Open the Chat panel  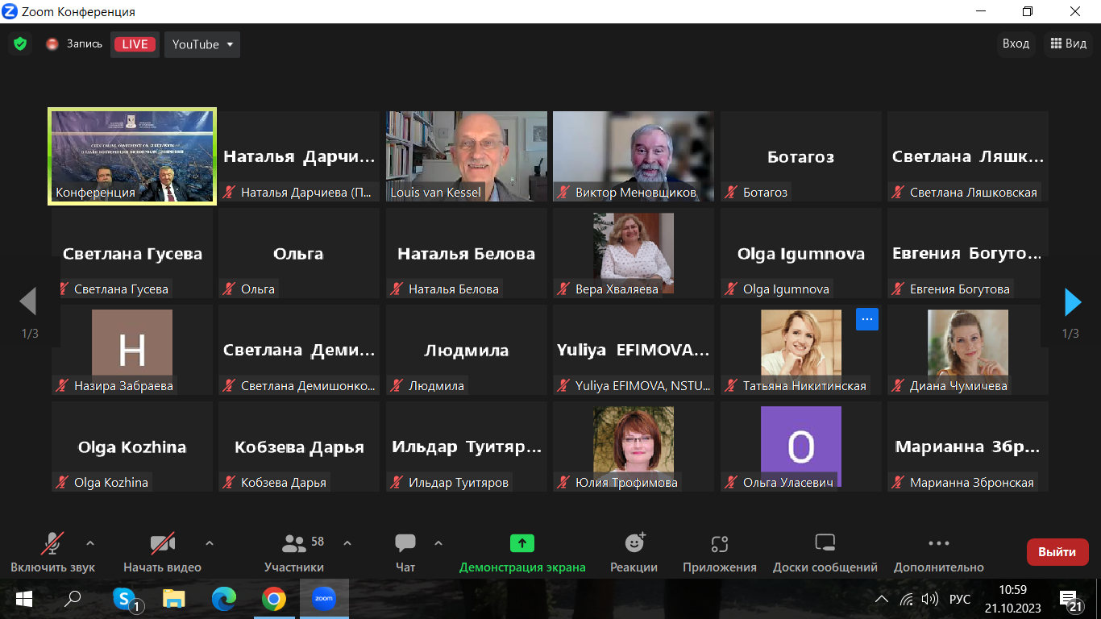(x=405, y=551)
